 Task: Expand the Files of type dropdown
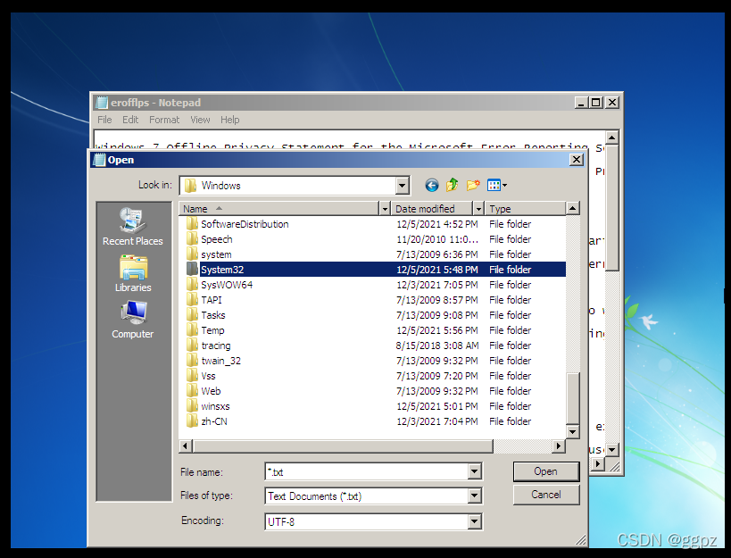(475, 496)
